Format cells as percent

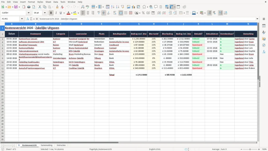coord(143,13)
